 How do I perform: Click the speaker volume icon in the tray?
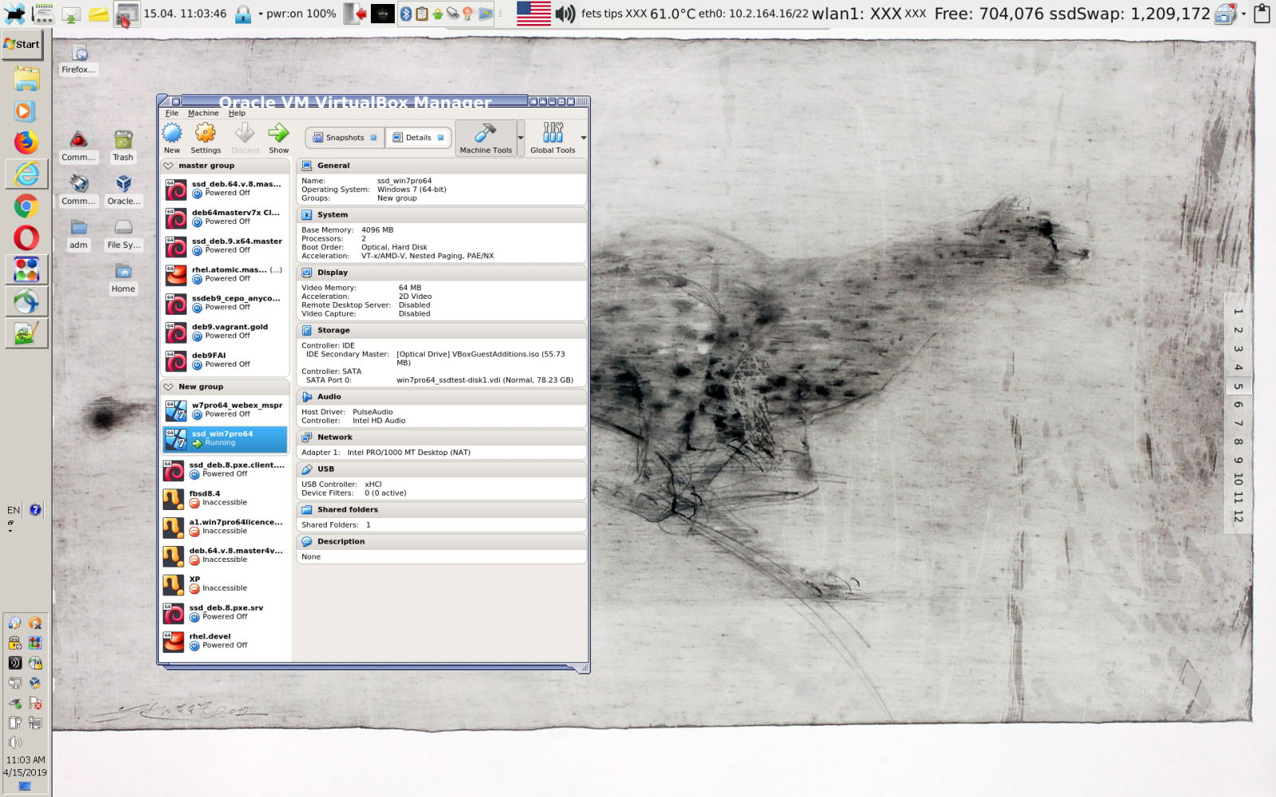tap(565, 13)
